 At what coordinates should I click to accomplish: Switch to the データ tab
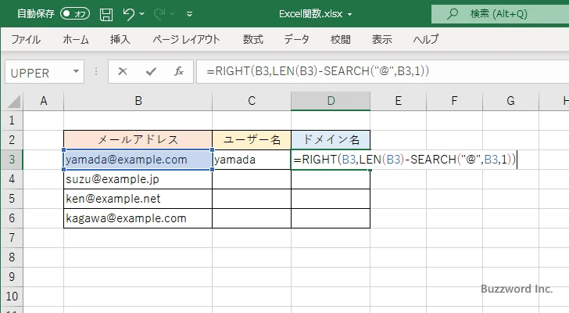click(296, 39)
